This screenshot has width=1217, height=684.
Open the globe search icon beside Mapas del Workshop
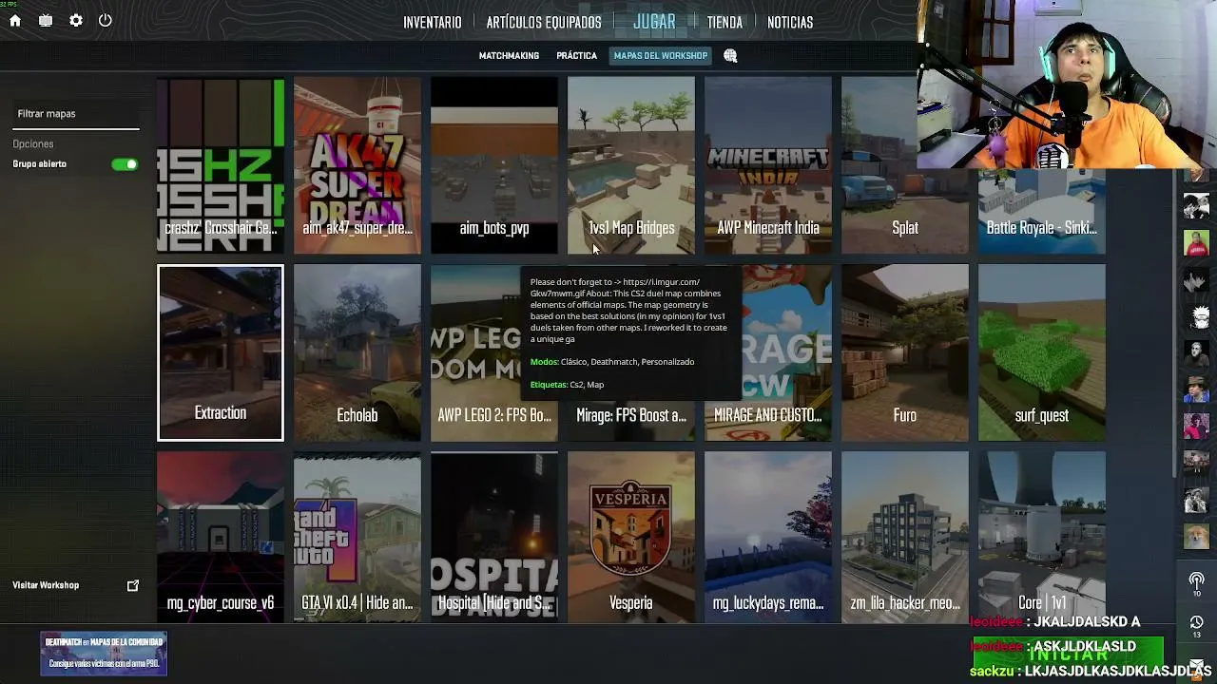[730, 56]
